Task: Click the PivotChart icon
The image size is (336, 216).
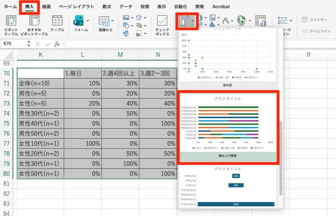Action: pos(262,21)
